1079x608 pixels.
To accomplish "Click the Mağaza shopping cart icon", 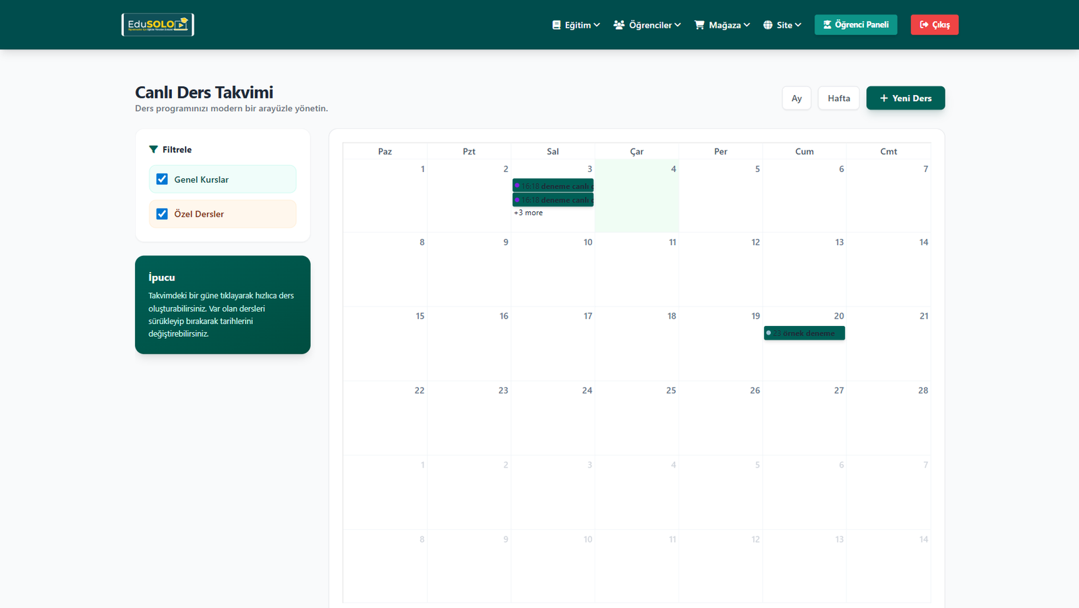I will point(699,25).
